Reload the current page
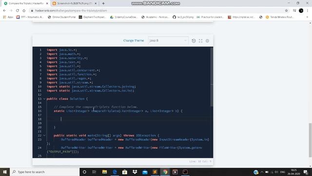Image resolution: width=312 pixels, height=176 pixels. (x=18, y=11)
